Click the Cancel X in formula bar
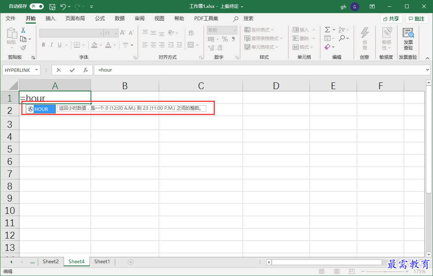 coord(58,70)
